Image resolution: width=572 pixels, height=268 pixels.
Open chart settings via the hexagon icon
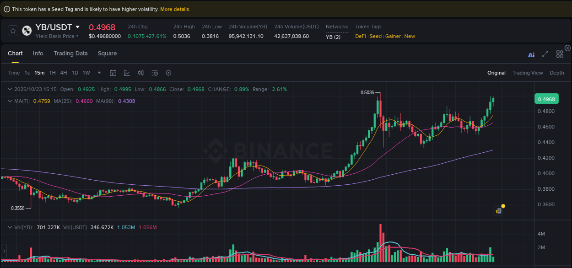coord(168,73)
